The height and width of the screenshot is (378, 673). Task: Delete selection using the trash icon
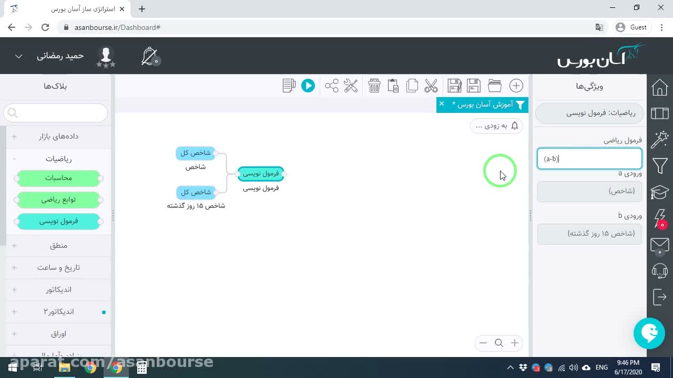374,86
